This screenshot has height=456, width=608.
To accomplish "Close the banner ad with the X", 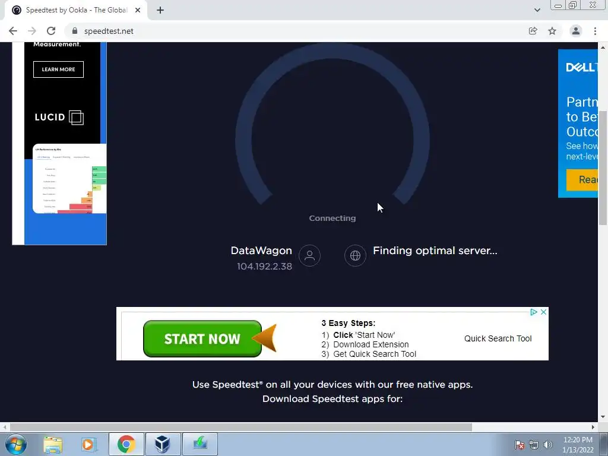I will (544, 312).
